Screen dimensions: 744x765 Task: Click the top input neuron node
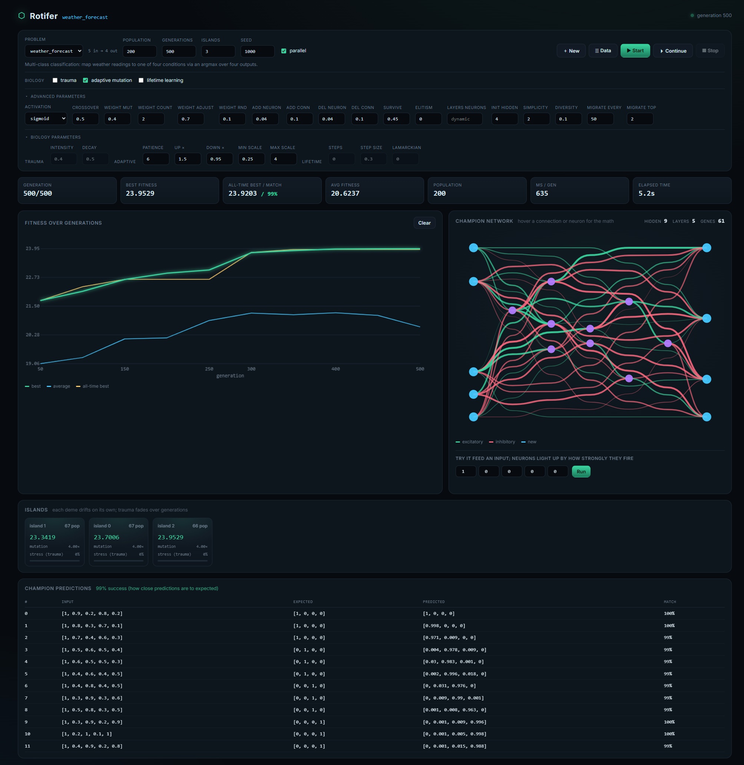pyautogui.click(x=473, y=248)
